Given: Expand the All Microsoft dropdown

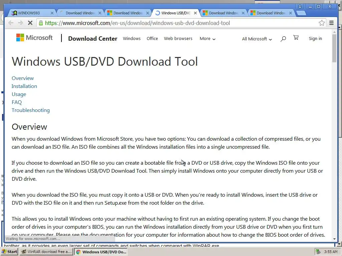Looking at the screenshot, I should (x=257, y=39).
